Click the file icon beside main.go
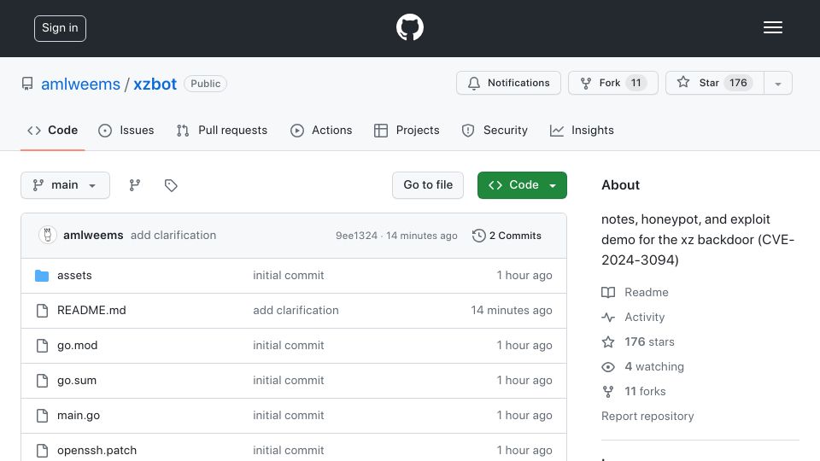This screenshot has width=820, height=461. (42, 416)
